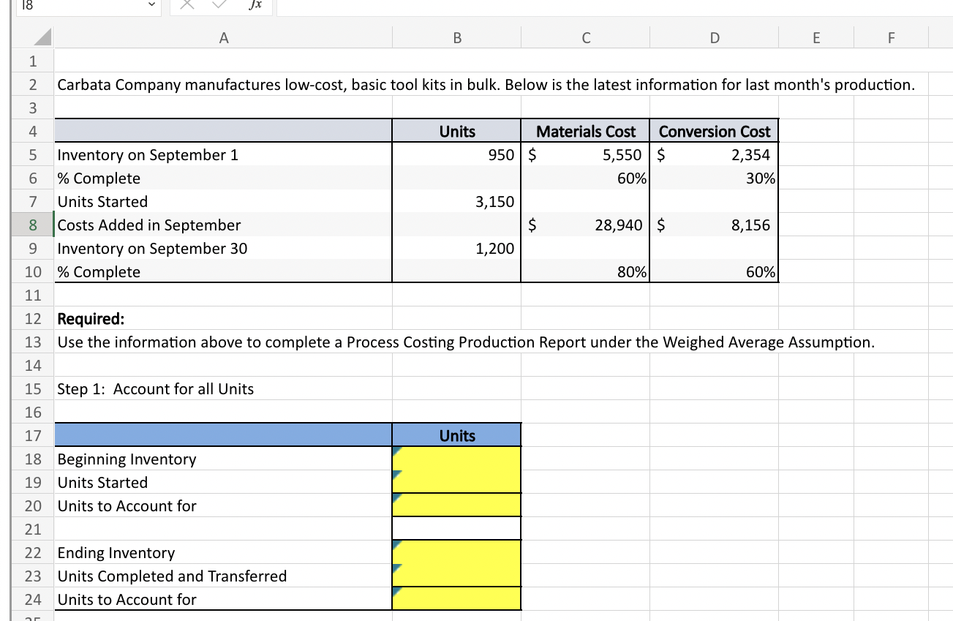953x621 pixels.
Task: Select column D header
Action: pos(714,37)
